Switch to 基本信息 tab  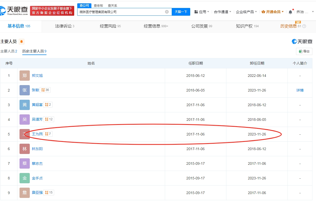pyautogui.click(x=19, y=26)
